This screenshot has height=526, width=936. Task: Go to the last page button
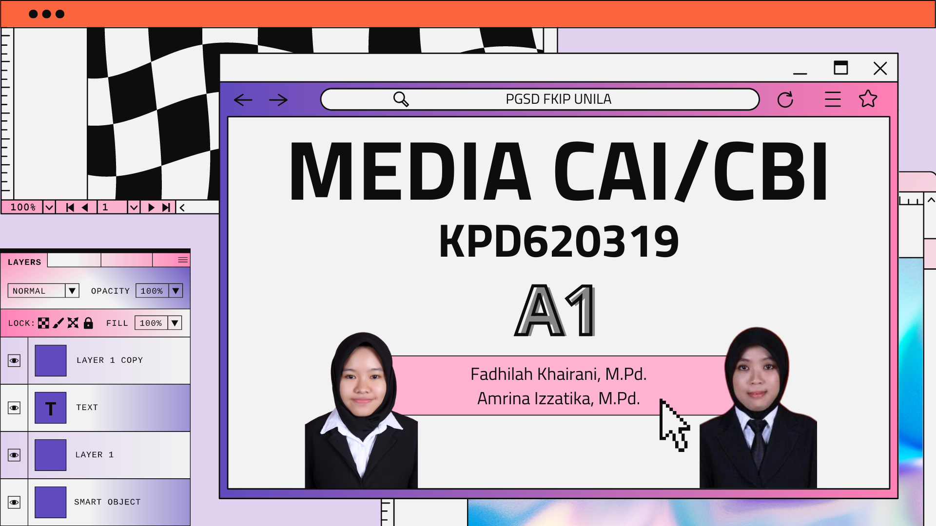(x=166, y=207)
